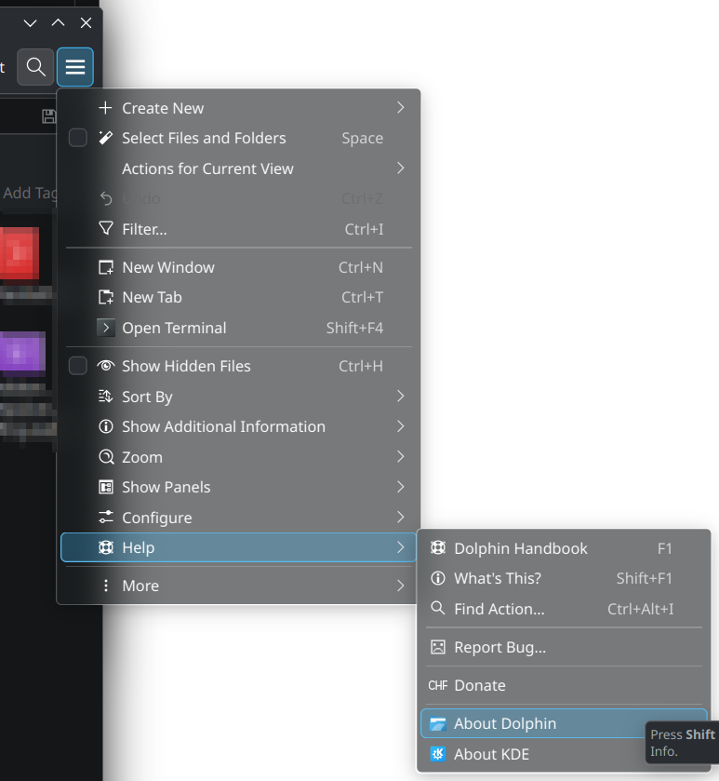Viewport: 719px width, 781px height.
Task: Enable Select Files and Folders checkbox
Action: (x=78, y=138)
